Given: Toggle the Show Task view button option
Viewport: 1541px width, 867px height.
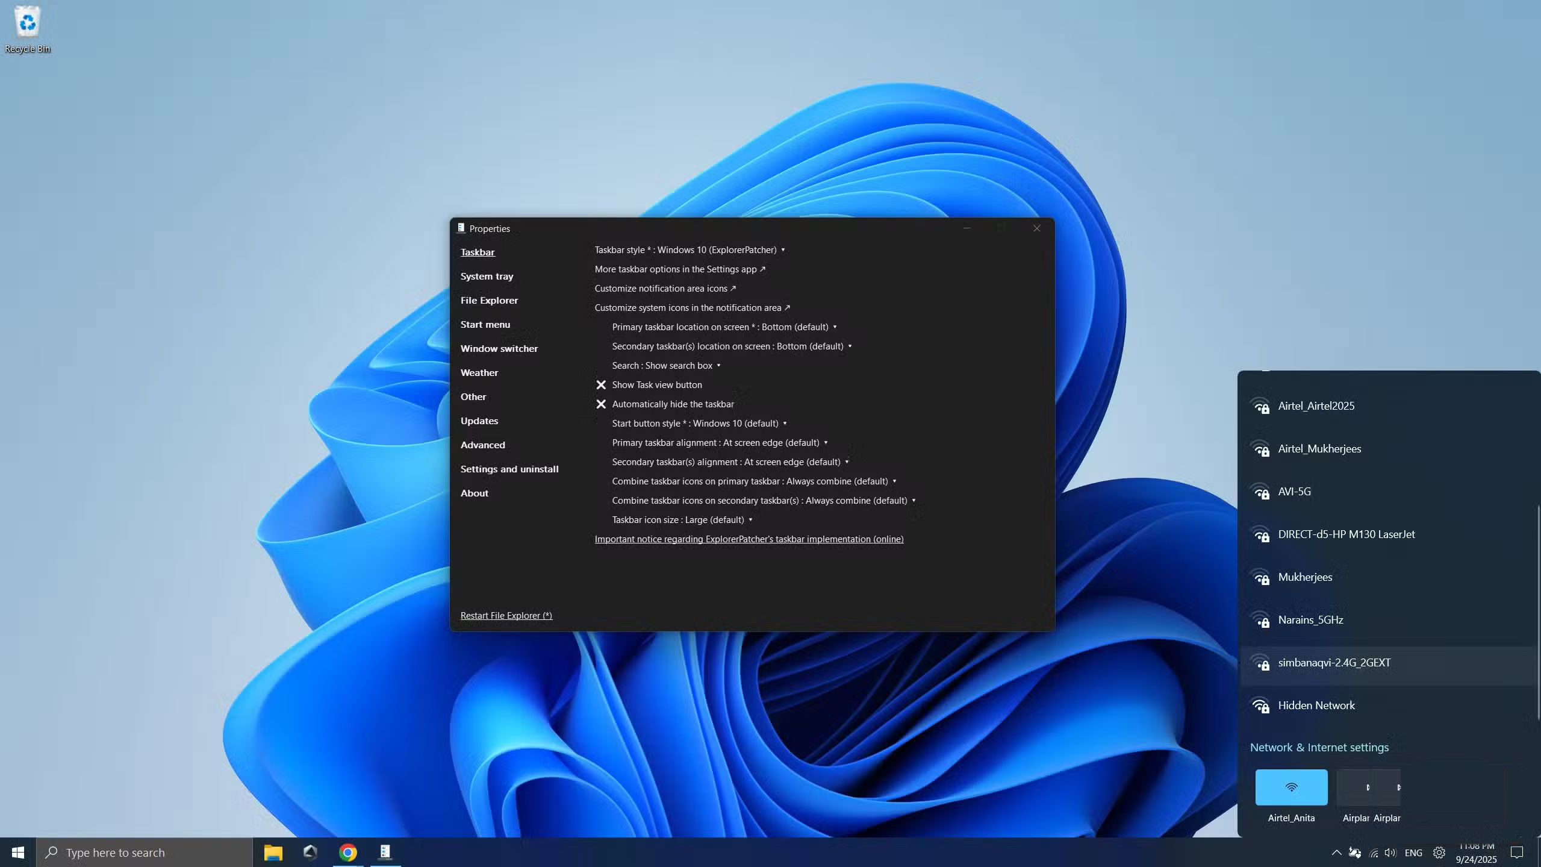Looking at the screenshot, I should tap(656, 384).
